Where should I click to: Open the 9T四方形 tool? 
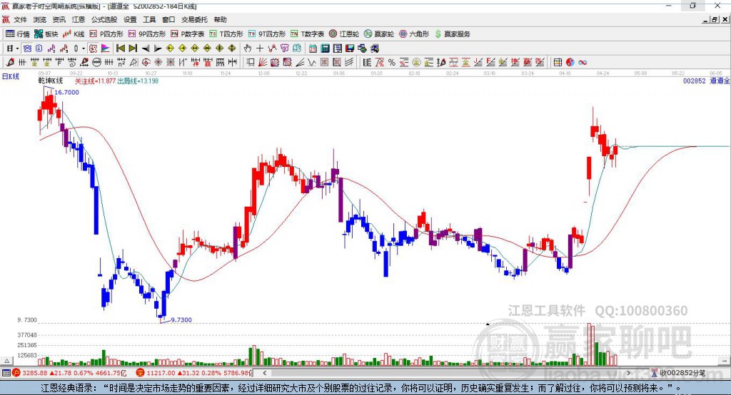click(x=267, y=34)
